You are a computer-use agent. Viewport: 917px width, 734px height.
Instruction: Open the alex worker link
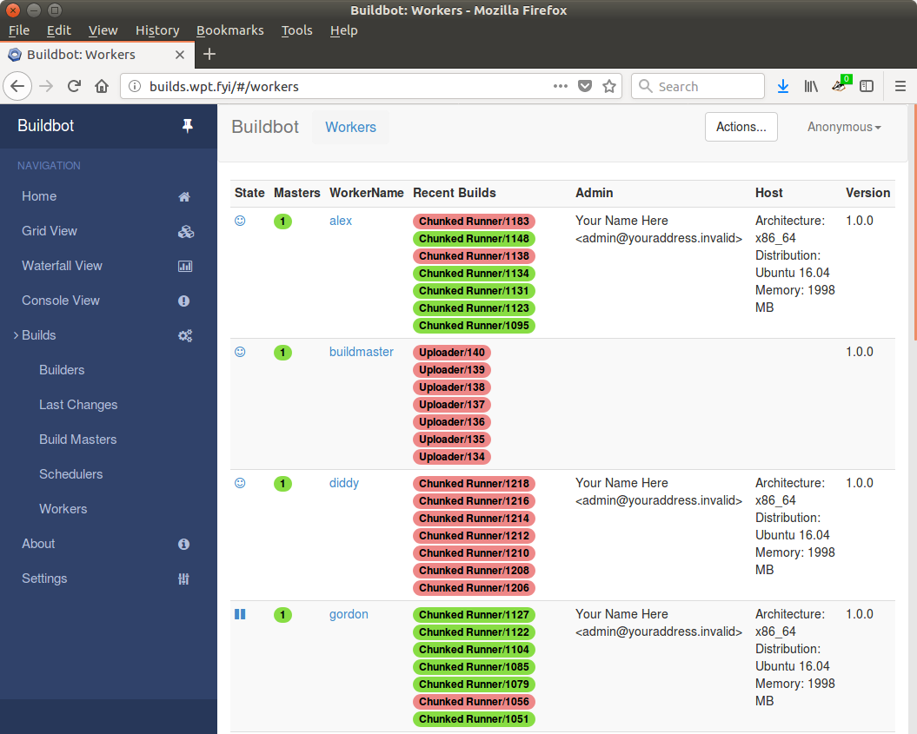pos(341,221)
